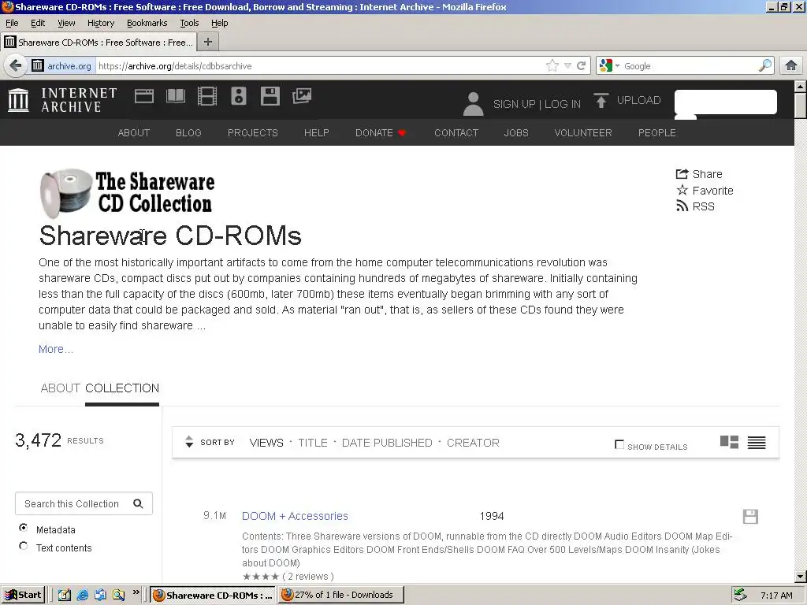The height and width of the screenshot is (605, 807).
Task: Switch to tile view layout icon
Action: [x=729, y=442]
